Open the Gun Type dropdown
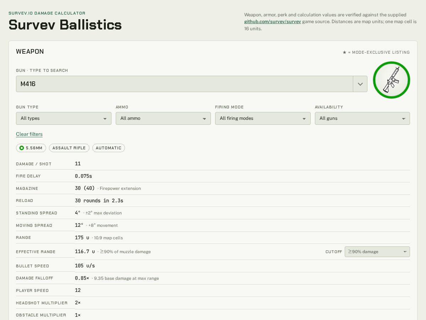The height and width of the screenshot is (320, 426). coord(64,118)
